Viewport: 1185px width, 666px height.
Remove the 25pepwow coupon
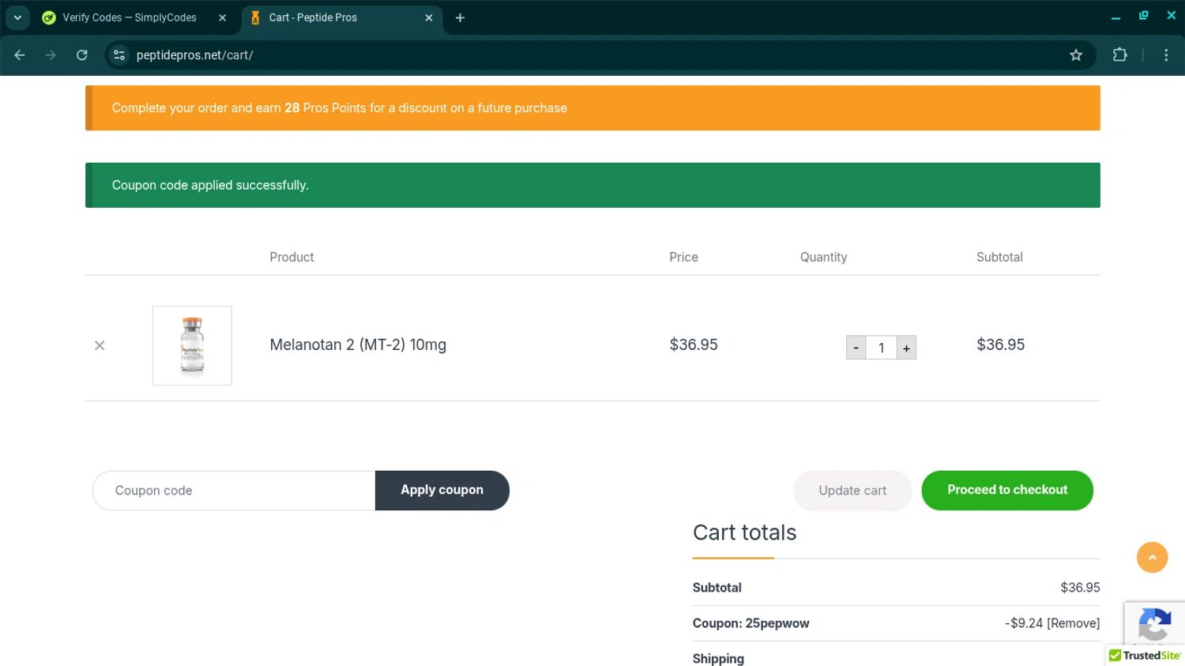[x=1073, y=623]
